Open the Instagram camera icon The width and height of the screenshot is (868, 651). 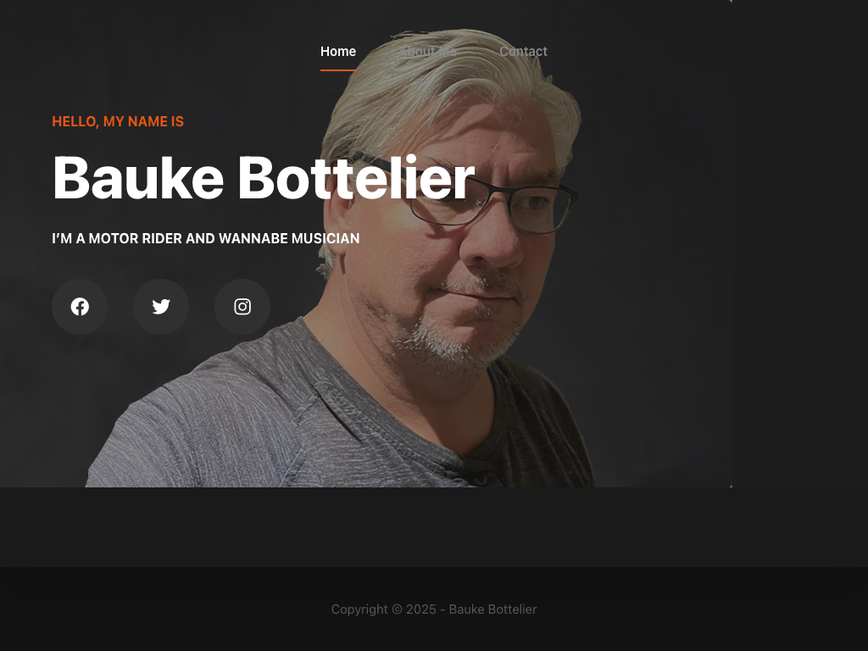(x=242, y=307)
